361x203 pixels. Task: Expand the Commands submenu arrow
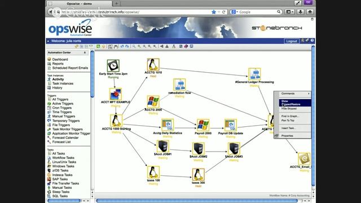coord(309,94)
